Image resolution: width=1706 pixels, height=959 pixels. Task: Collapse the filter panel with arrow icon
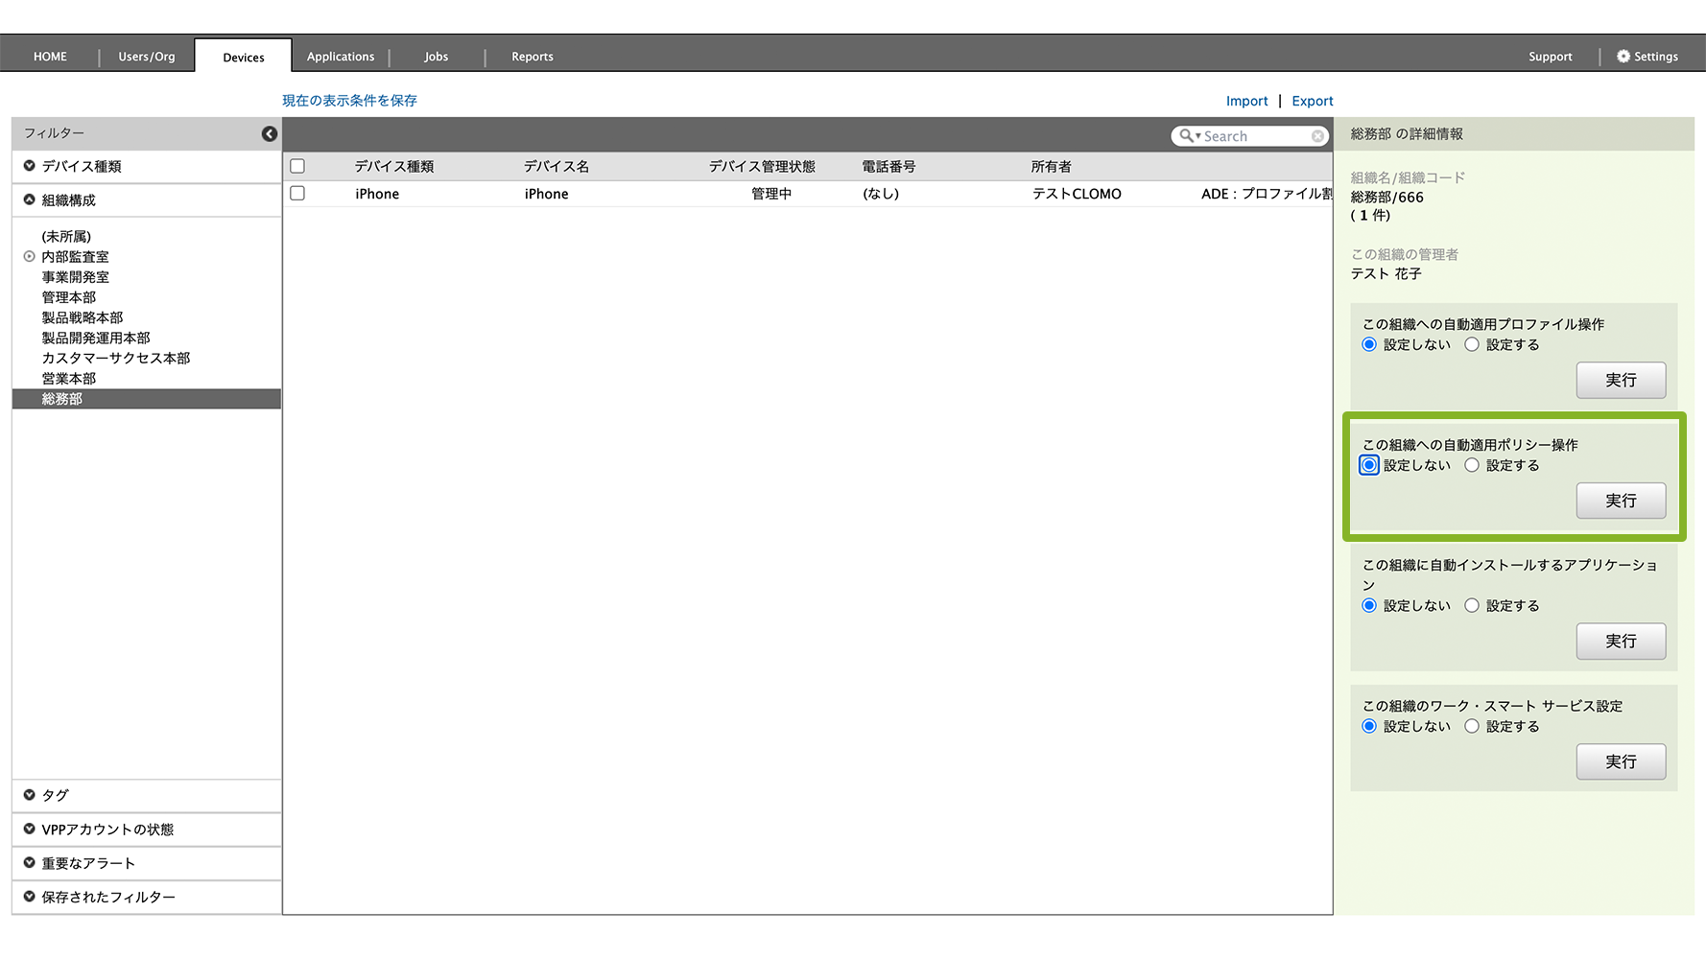click(x=270, y=134)
